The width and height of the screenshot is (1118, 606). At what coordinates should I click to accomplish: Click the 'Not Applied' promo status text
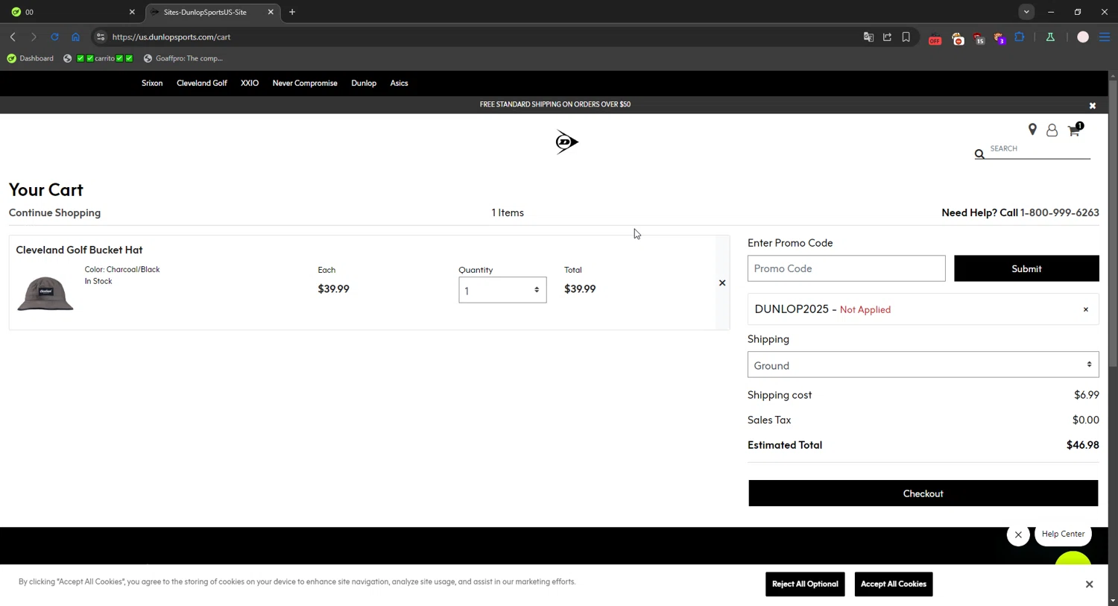(865, 309)
